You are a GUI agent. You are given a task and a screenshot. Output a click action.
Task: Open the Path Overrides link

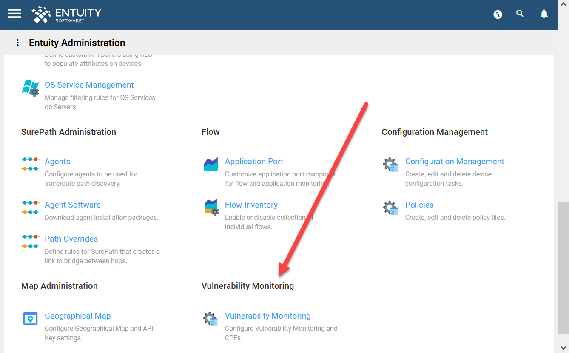tap(71, 239)
